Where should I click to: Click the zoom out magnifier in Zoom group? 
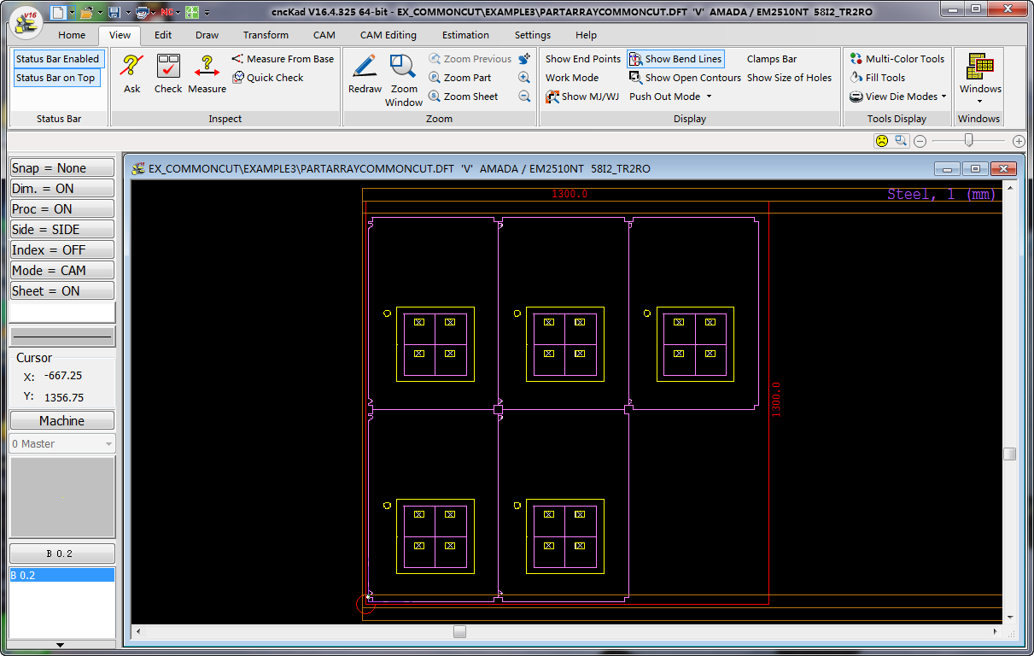click(x=524, y=97)
